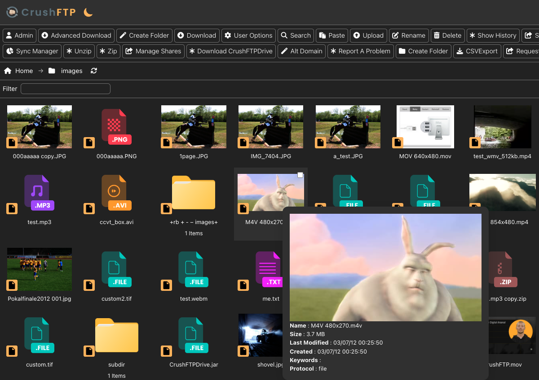Click the Unzip button
The image size is (539, 380).
[79, 51]
